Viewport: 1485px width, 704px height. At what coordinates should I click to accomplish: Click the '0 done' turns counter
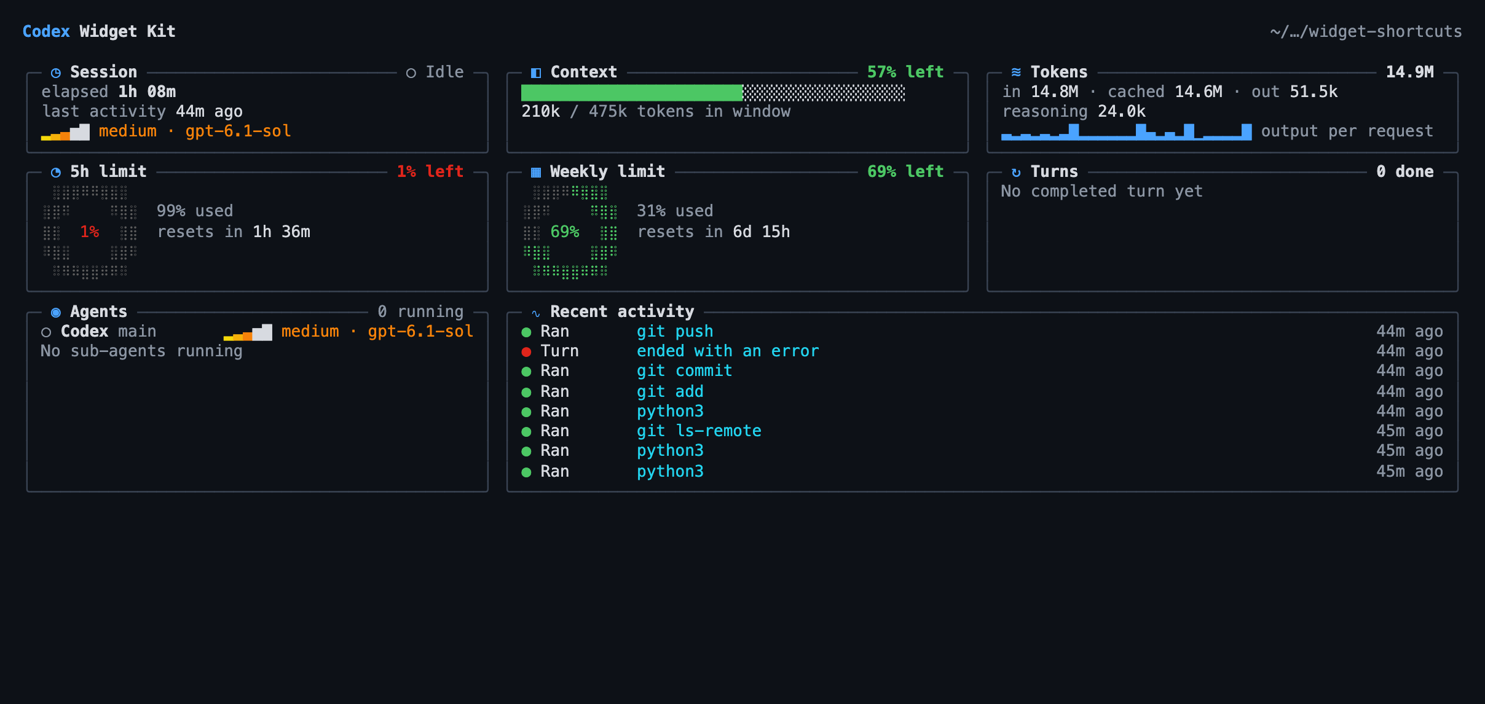click(1404, 171)
